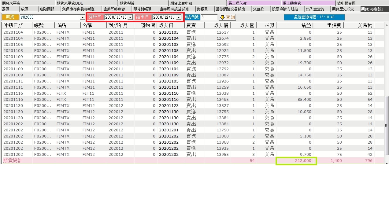This screenshot has width=389, height=198.
Task: Open the 股票申購\競拍 tab
Action: (x=287, y=9)
